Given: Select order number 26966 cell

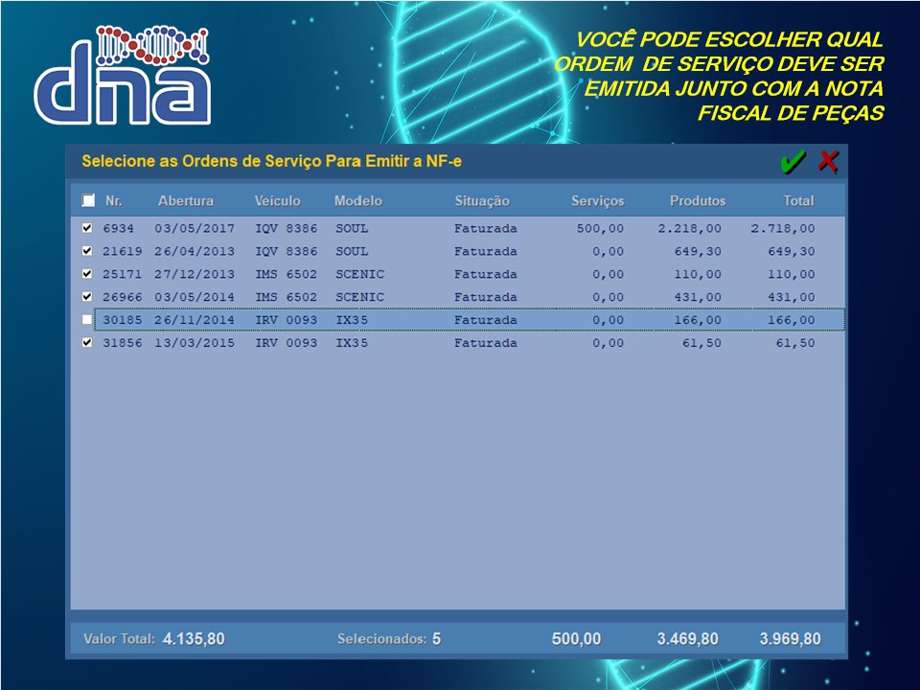Looking at the screenshot, I should [123, 297].
